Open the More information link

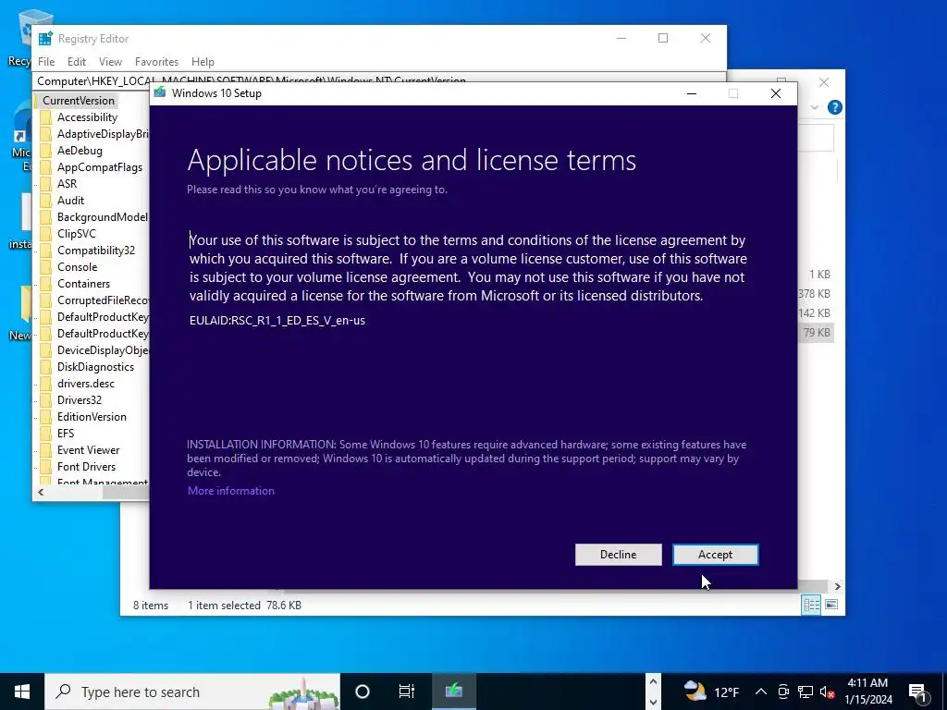(230, 491)
